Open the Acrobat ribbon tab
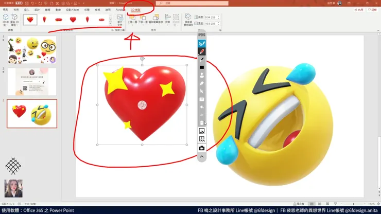381x214 pixels. 120,10
